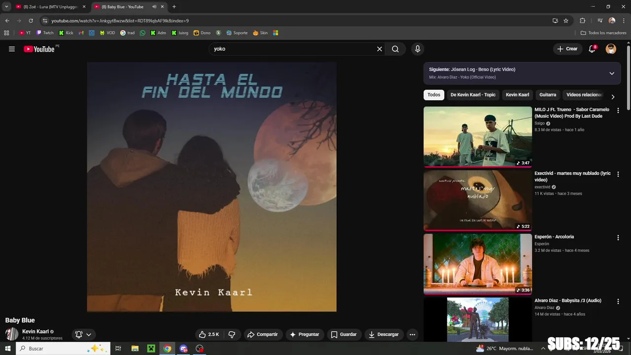
Task: Select the Guitarra filter chip
Action: [x=548, y=95]
